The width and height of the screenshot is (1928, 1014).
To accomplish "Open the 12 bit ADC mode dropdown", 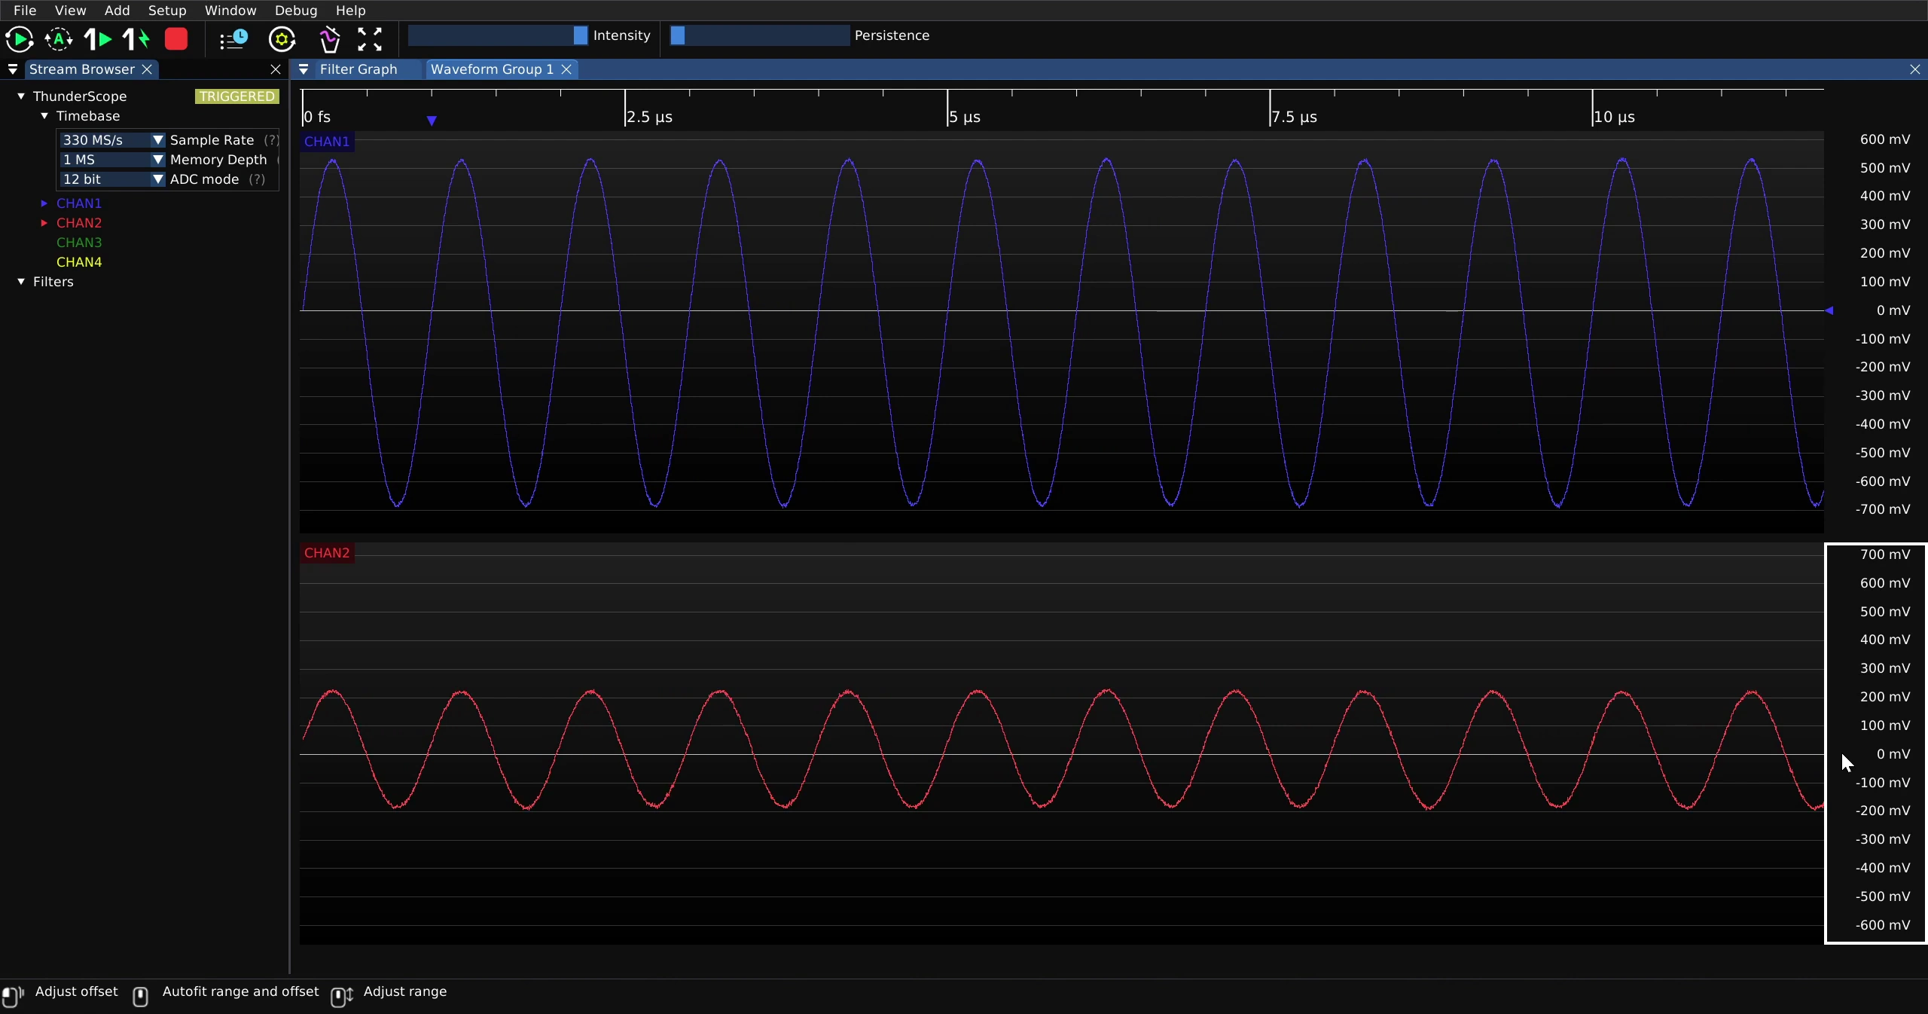I will [112, 179].
